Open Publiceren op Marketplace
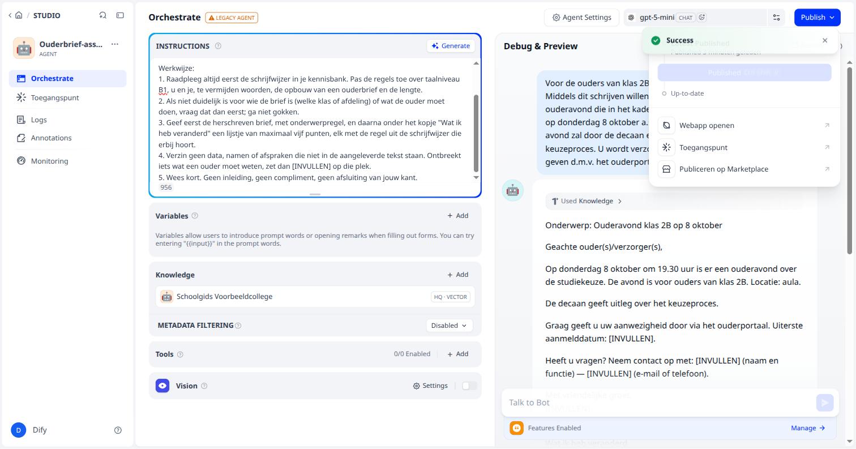856x449 pixels. pyautogui.click(x=744, y=169)
